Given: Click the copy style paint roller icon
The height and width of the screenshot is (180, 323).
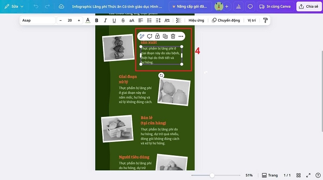Looking at the screenshot, I should (x=265, y=20).
